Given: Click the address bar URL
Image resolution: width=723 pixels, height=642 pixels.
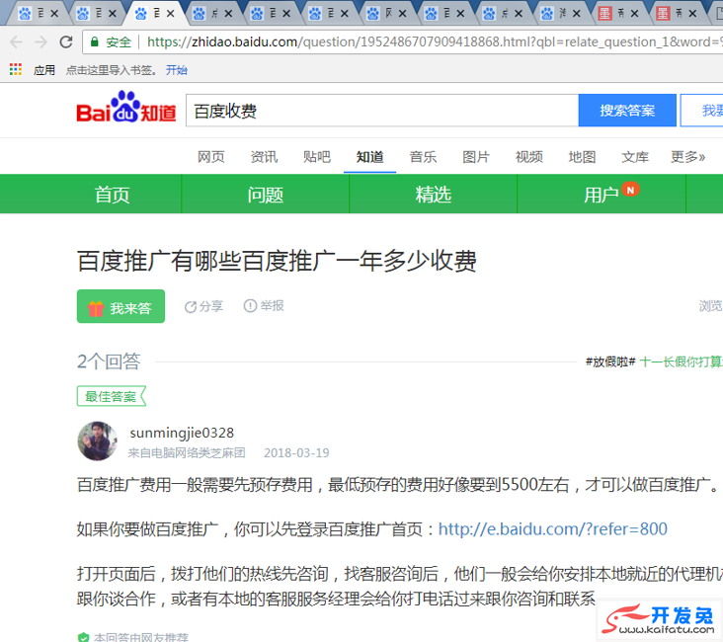Looking at the screenshot, I should coord(434,41).
